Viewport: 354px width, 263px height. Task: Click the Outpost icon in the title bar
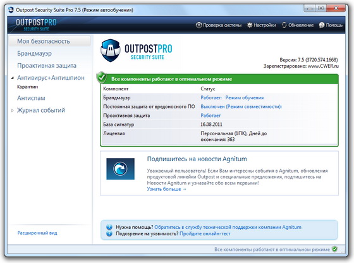pos(11,9)
